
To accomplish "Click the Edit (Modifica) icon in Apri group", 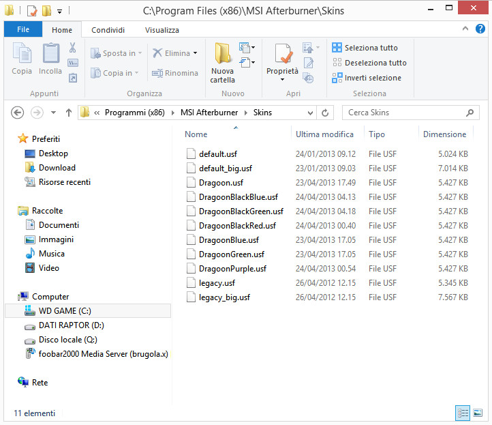I will click(x=309, y=63).
